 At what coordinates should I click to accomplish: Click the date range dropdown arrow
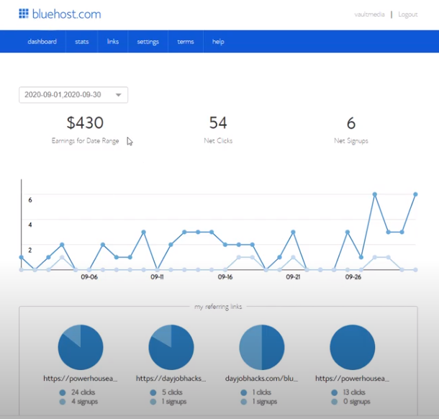point(119,95)
